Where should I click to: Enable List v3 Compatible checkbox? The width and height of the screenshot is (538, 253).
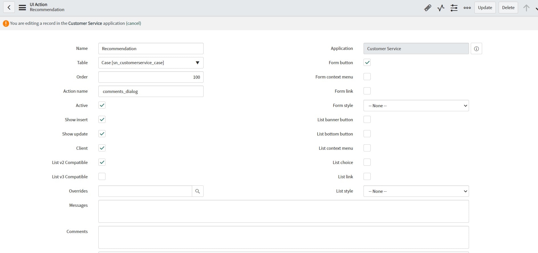point(102,177)
